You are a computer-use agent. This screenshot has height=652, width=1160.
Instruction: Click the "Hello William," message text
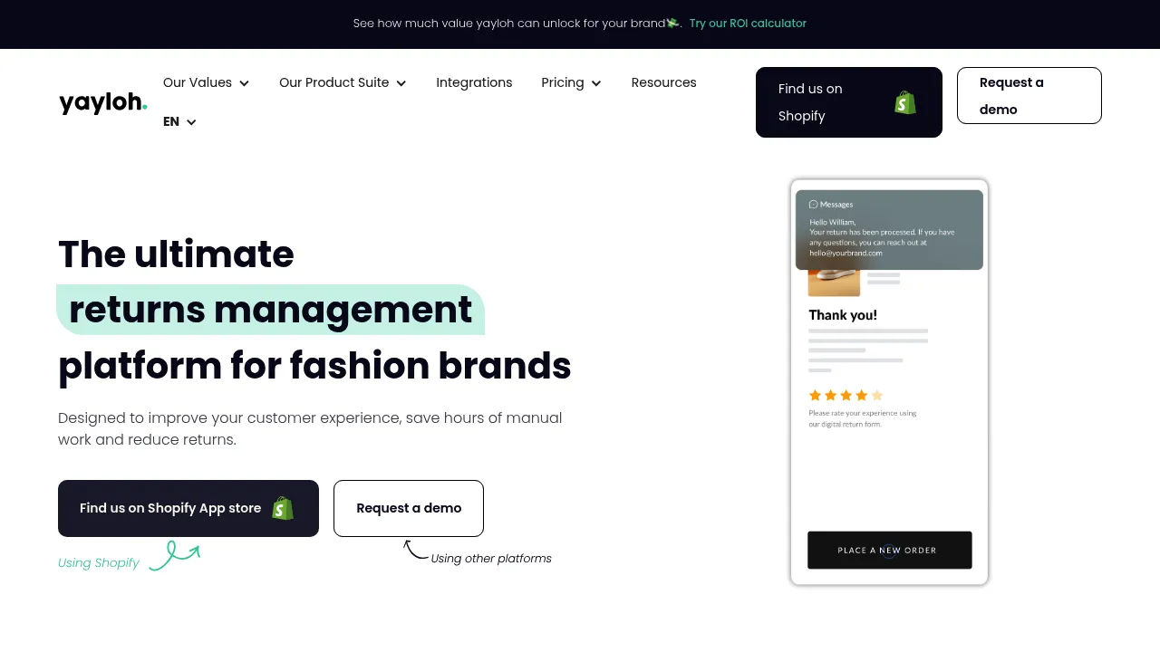click(833, 222)
